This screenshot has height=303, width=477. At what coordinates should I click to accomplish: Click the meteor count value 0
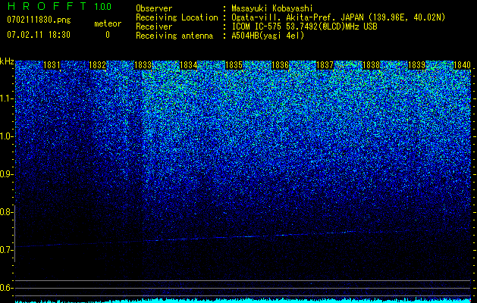[x=108, y=35]
